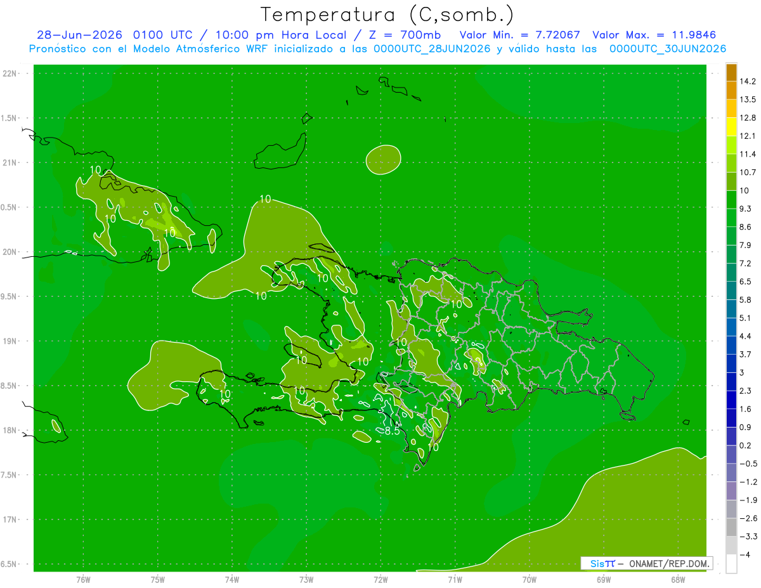The width and height of the screenshot is (761, 588).
Task: Click the "0.9" color bar value
Action: (x=746, y=428)
